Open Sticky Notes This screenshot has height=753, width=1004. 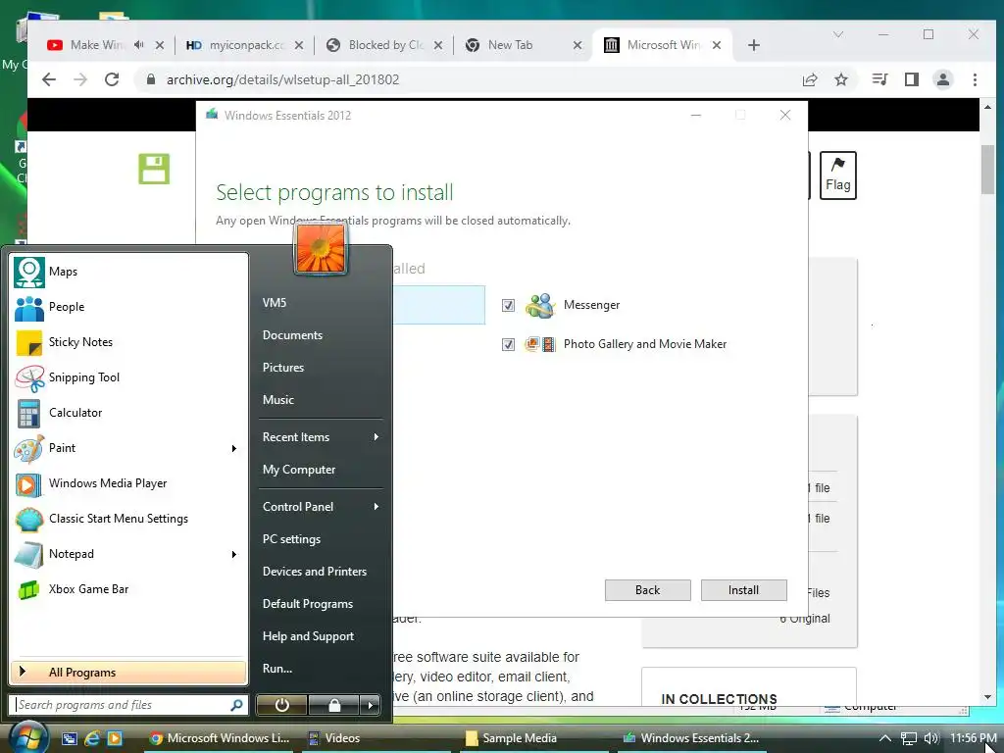[x=128, y=342]
